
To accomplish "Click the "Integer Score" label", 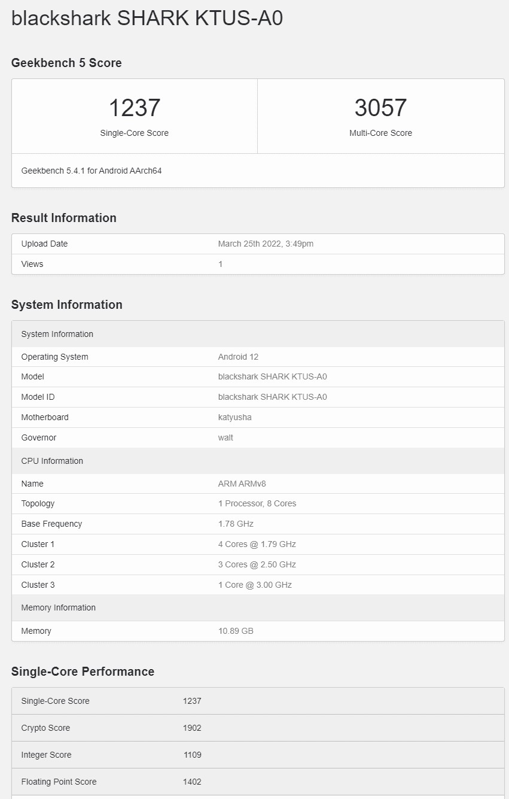I will pyautogui.click(x=46, y=755).
